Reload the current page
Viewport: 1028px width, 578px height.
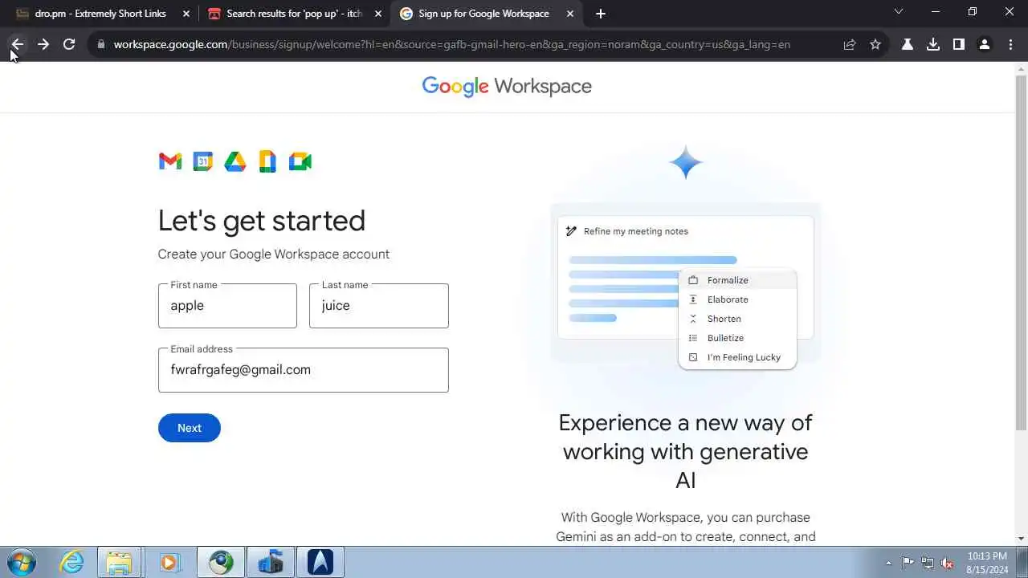point(69,44)
